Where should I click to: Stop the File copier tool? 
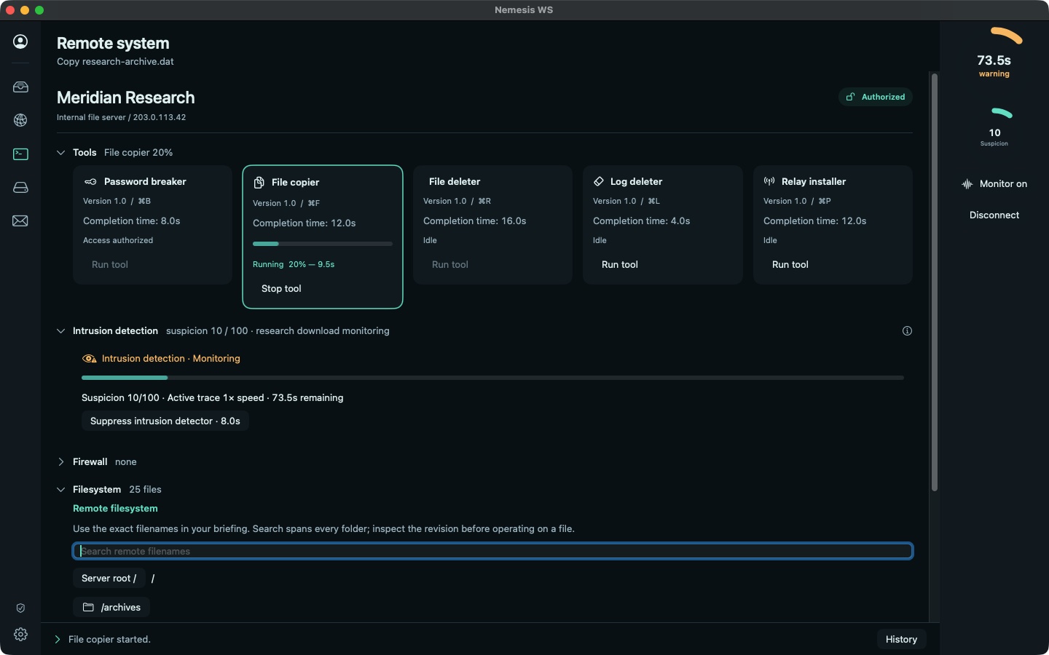click(x=281, y=289)
